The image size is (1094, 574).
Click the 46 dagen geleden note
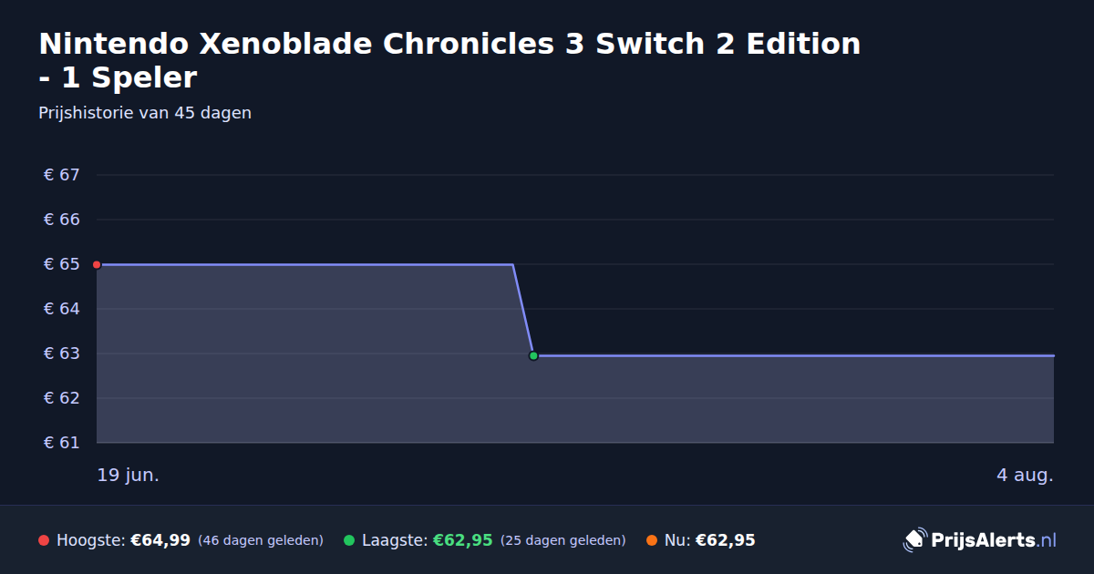click(x=261, y=540)
